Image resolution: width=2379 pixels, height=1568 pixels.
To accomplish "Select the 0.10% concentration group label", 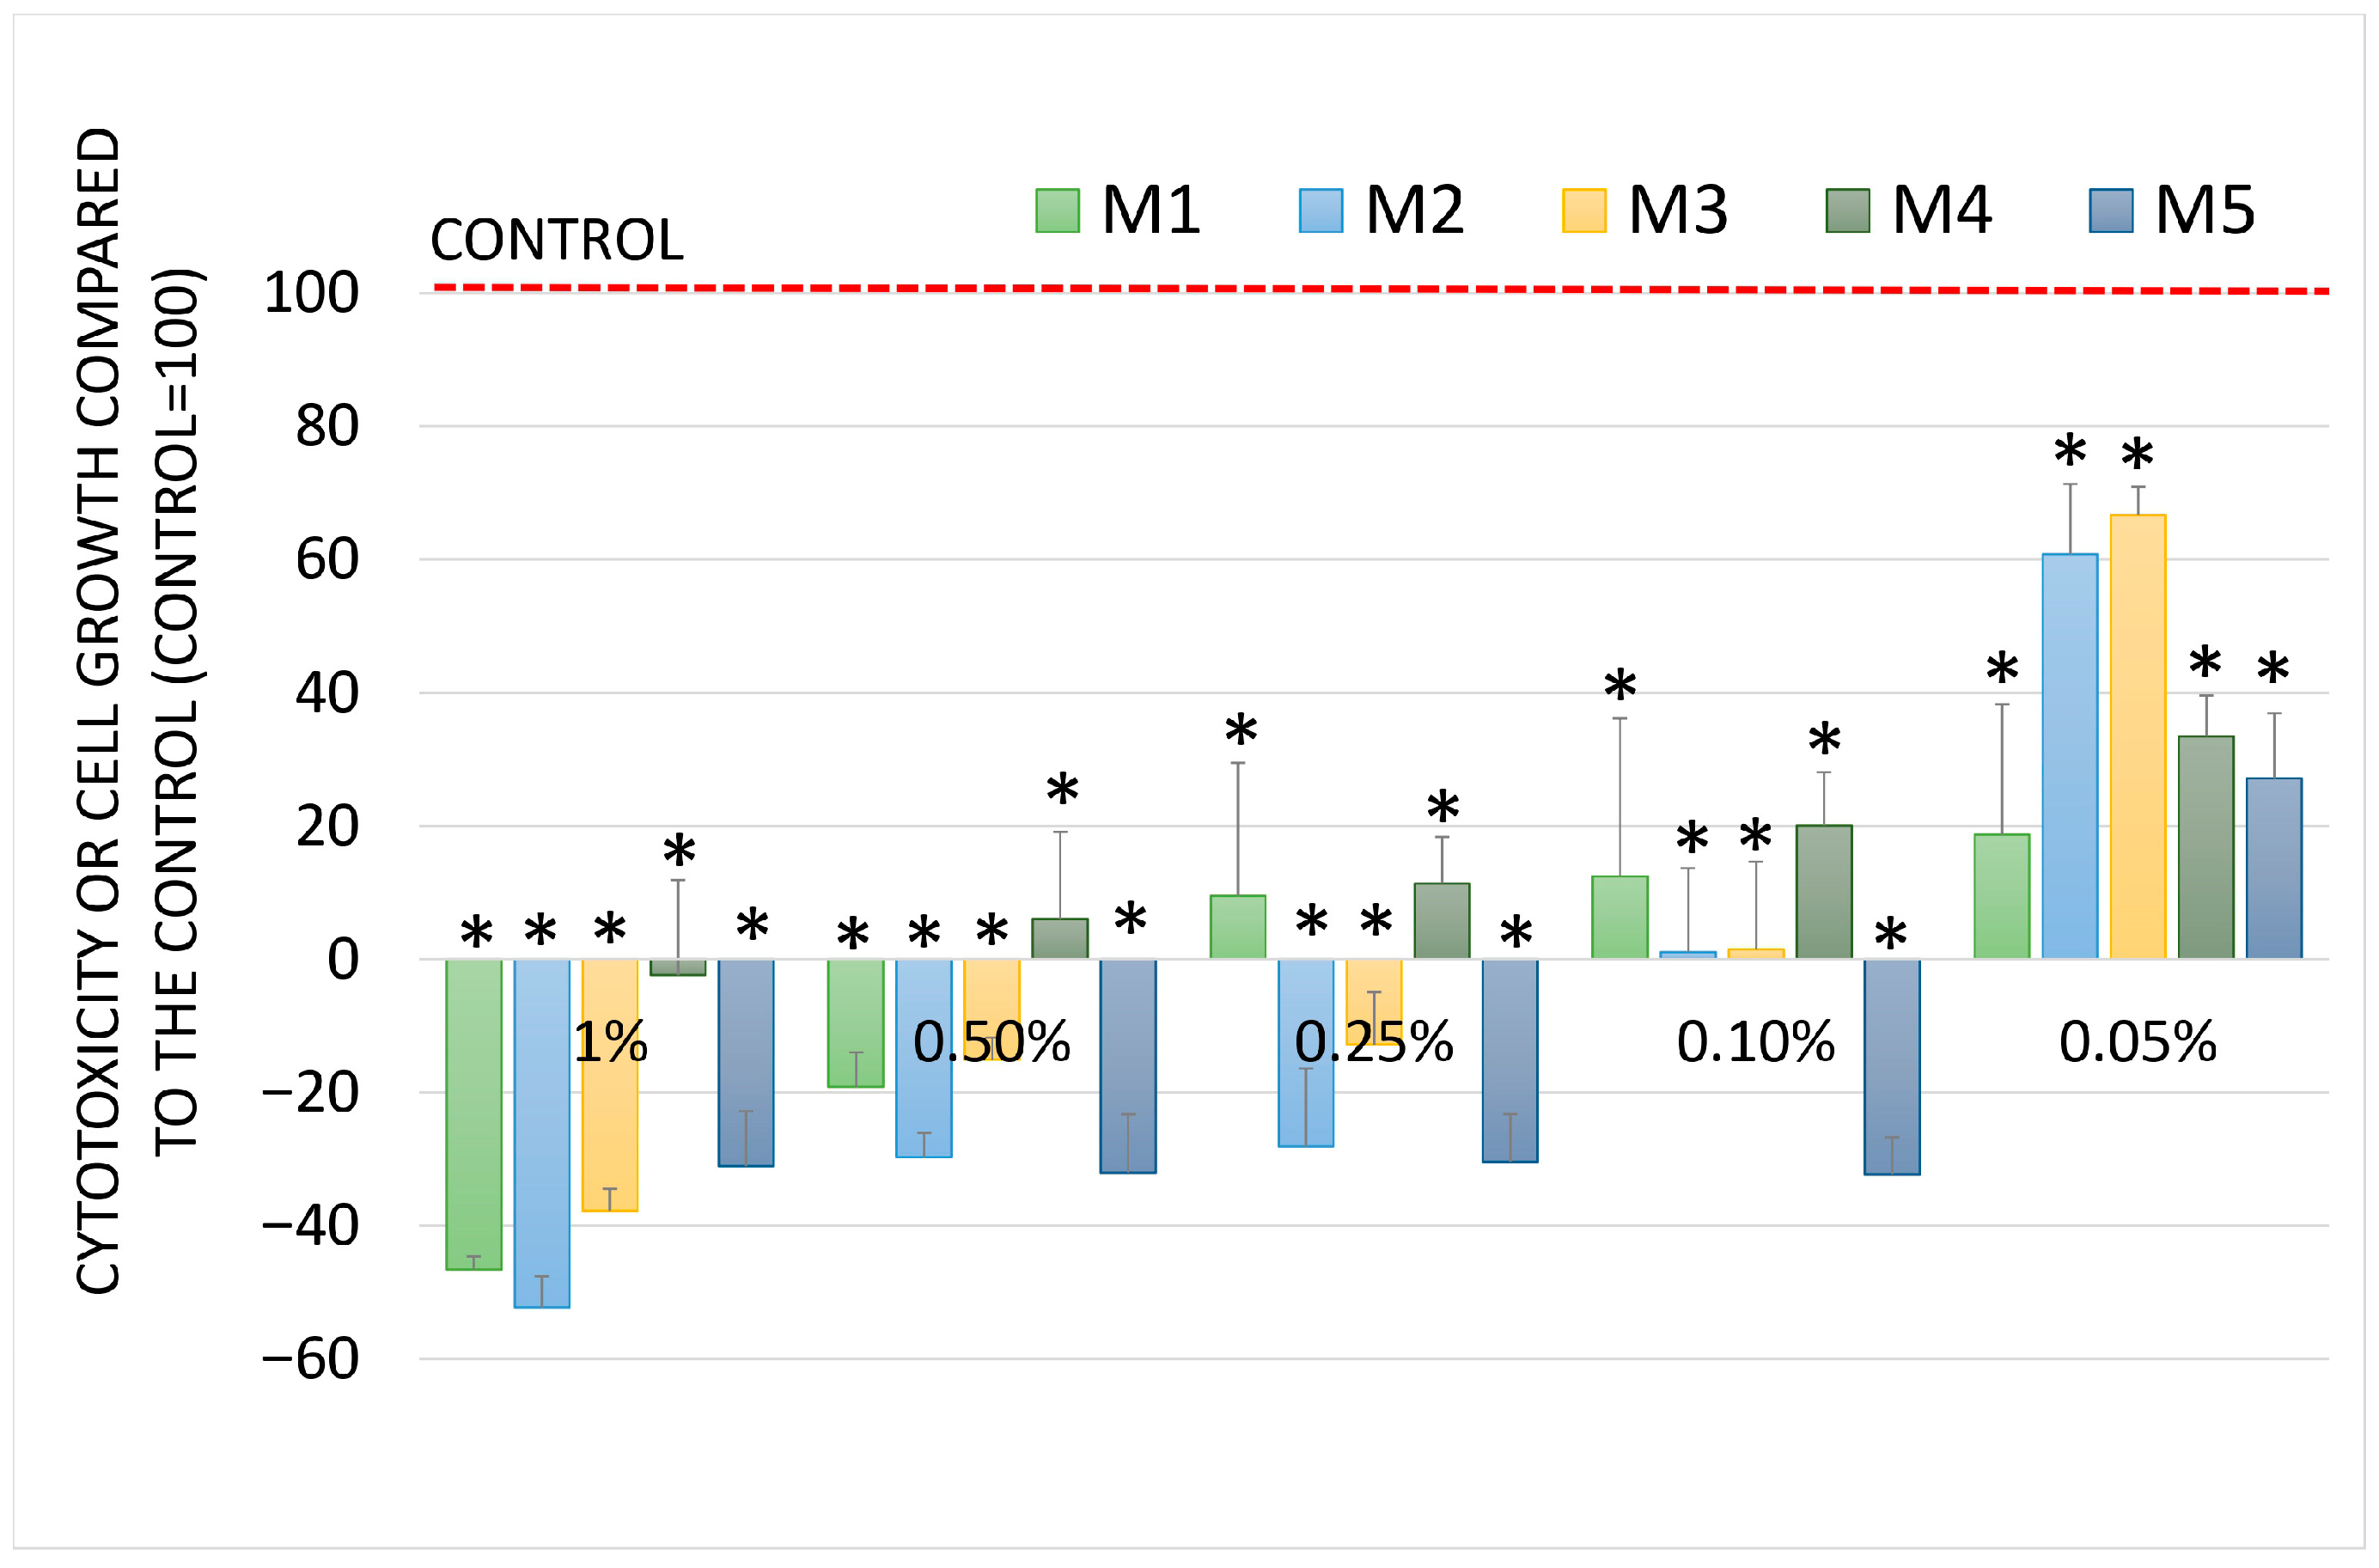I will coord(1755,1042).
